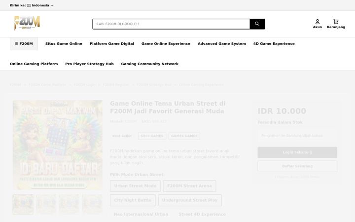355x222 pixels.
Task: Select the second product thumbnail
Action: [46, 204]
